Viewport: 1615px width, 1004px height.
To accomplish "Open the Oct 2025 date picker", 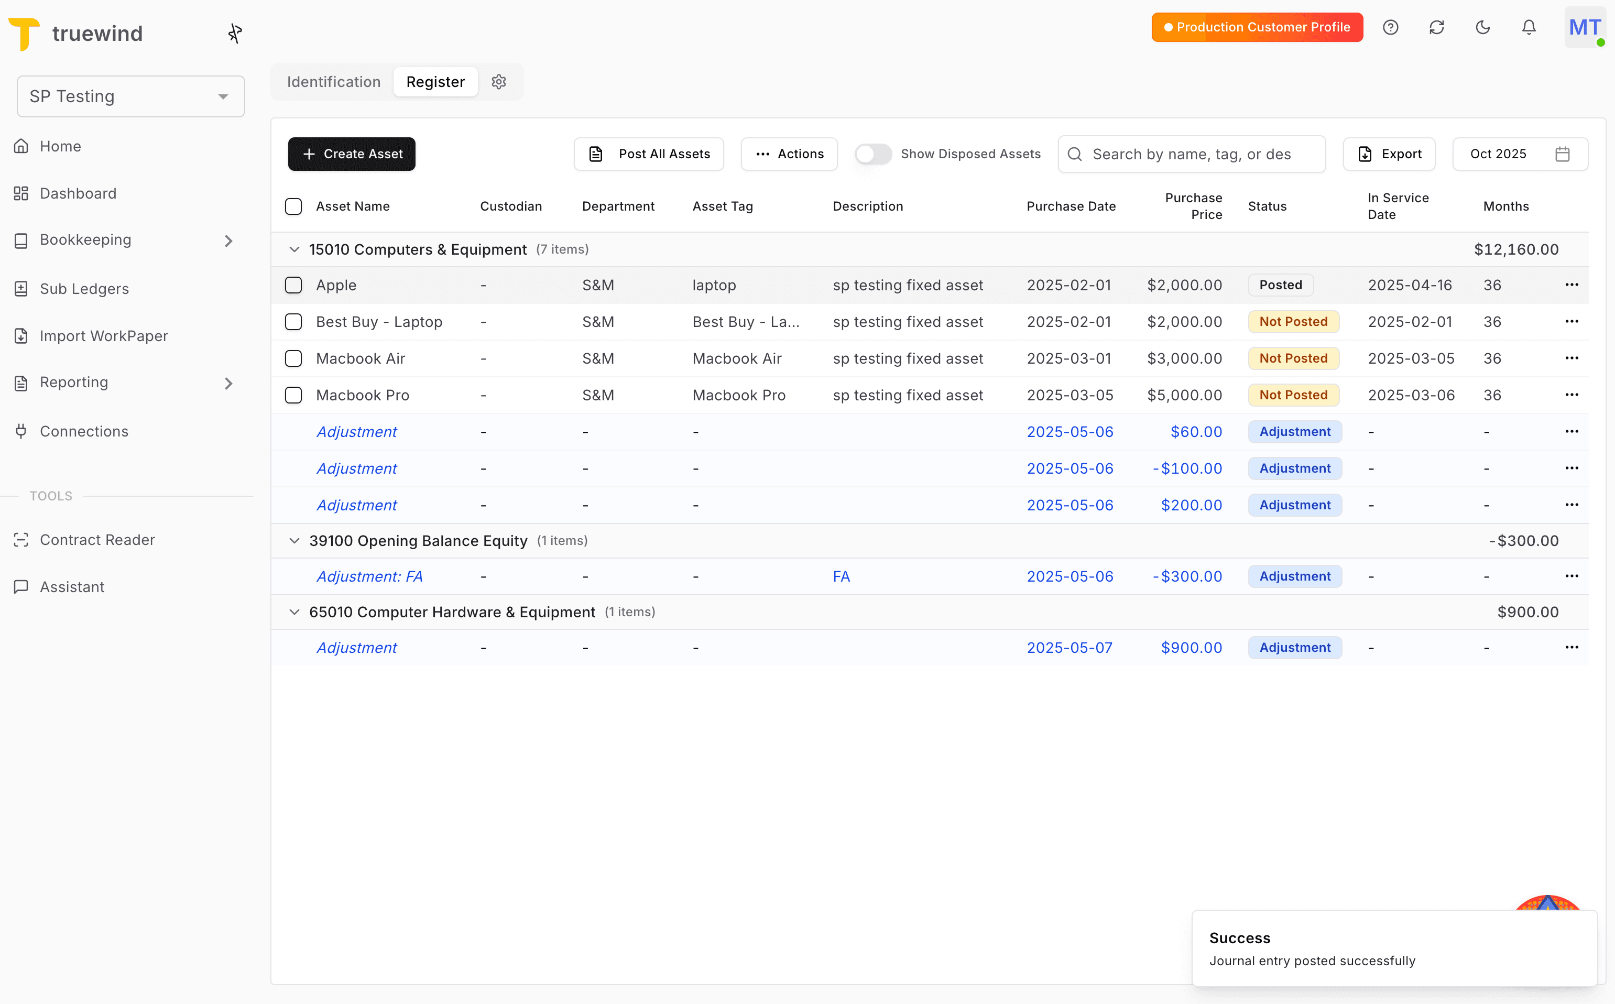I will [1521, 154].
